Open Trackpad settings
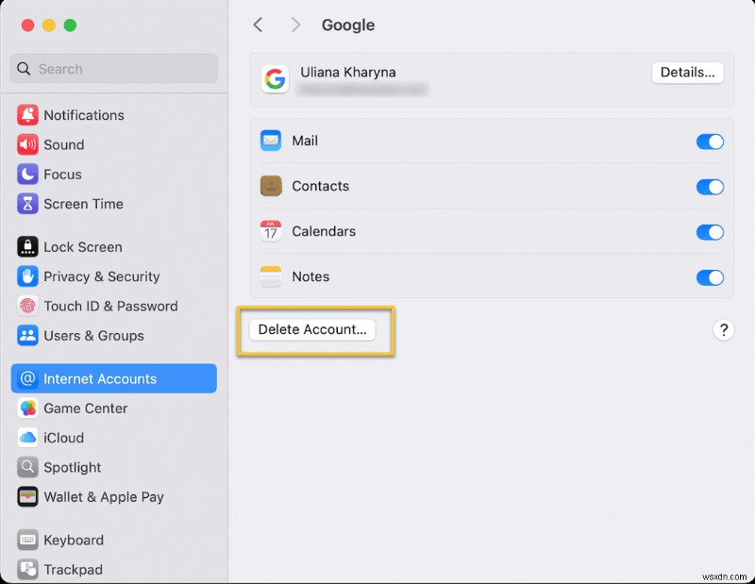The width and height of the screenshot is (755, 584). tap(113, 570)
